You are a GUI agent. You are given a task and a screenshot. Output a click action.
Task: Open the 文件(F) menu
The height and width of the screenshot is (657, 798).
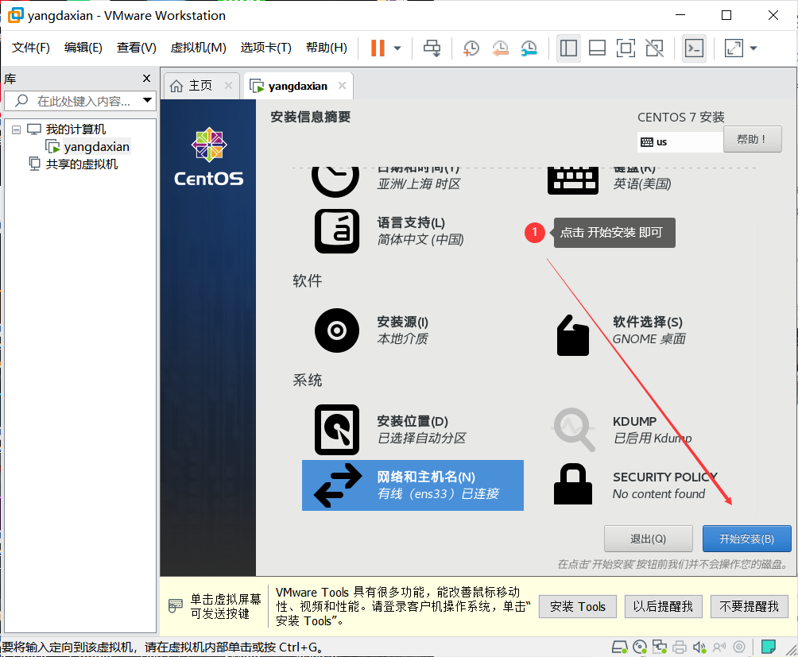(x=30, y=48)
